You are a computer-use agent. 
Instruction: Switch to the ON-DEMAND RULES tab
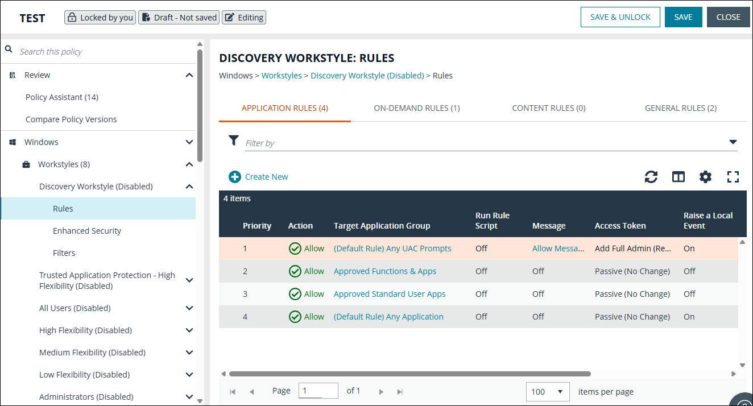coord(417,108)
